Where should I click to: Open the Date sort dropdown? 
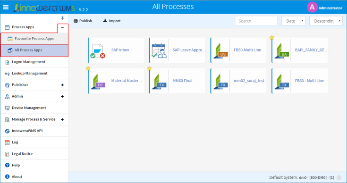[x=293, y=21]
